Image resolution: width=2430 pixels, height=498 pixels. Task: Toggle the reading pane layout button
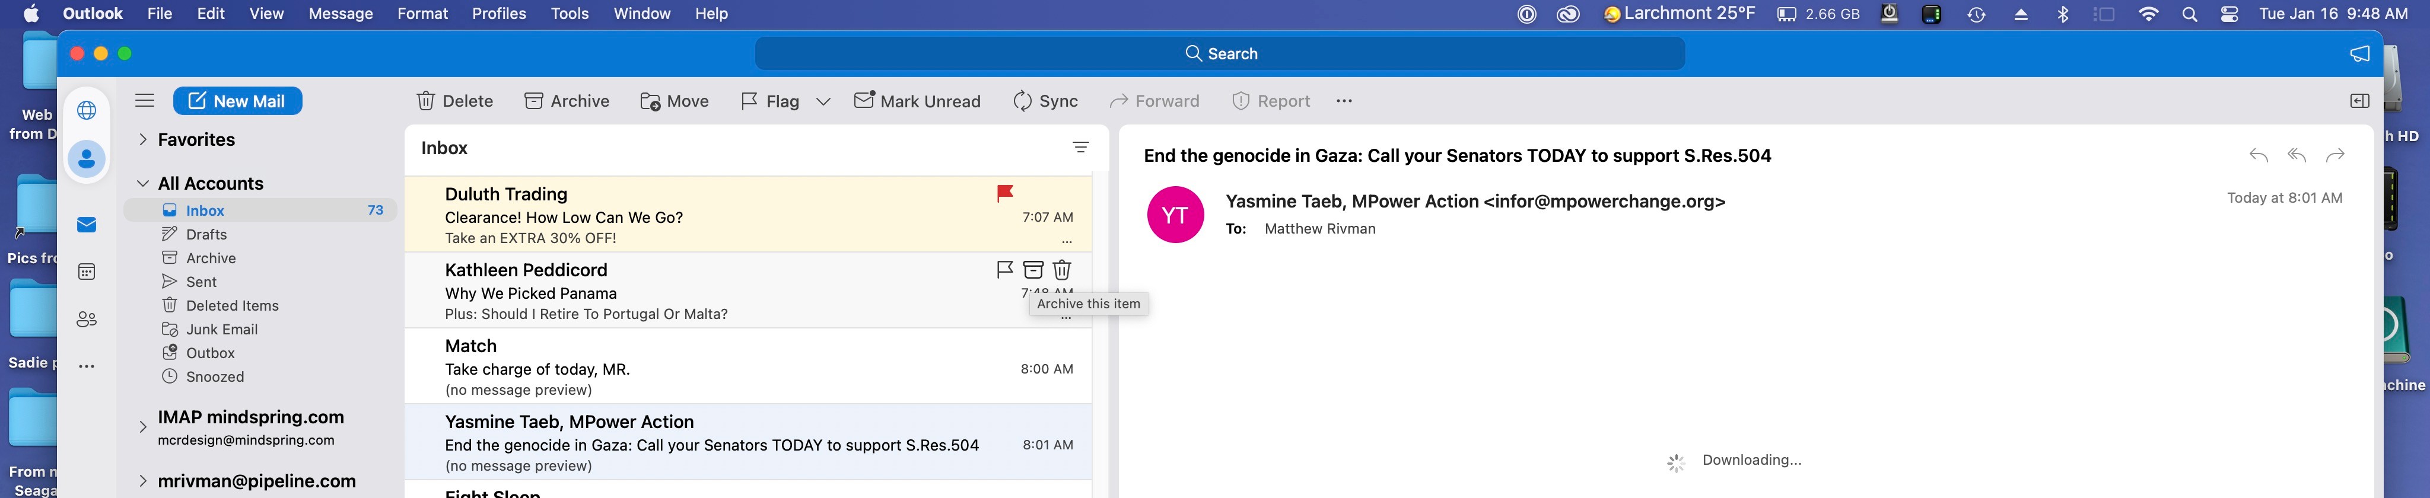tap(2359, 101)
